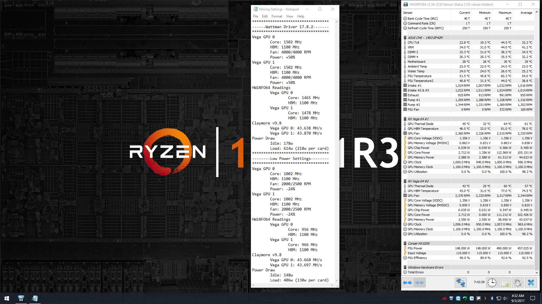Click TeamViewer icon in system tray
This screenshot has width=542, height=304.
pos(458,298)
